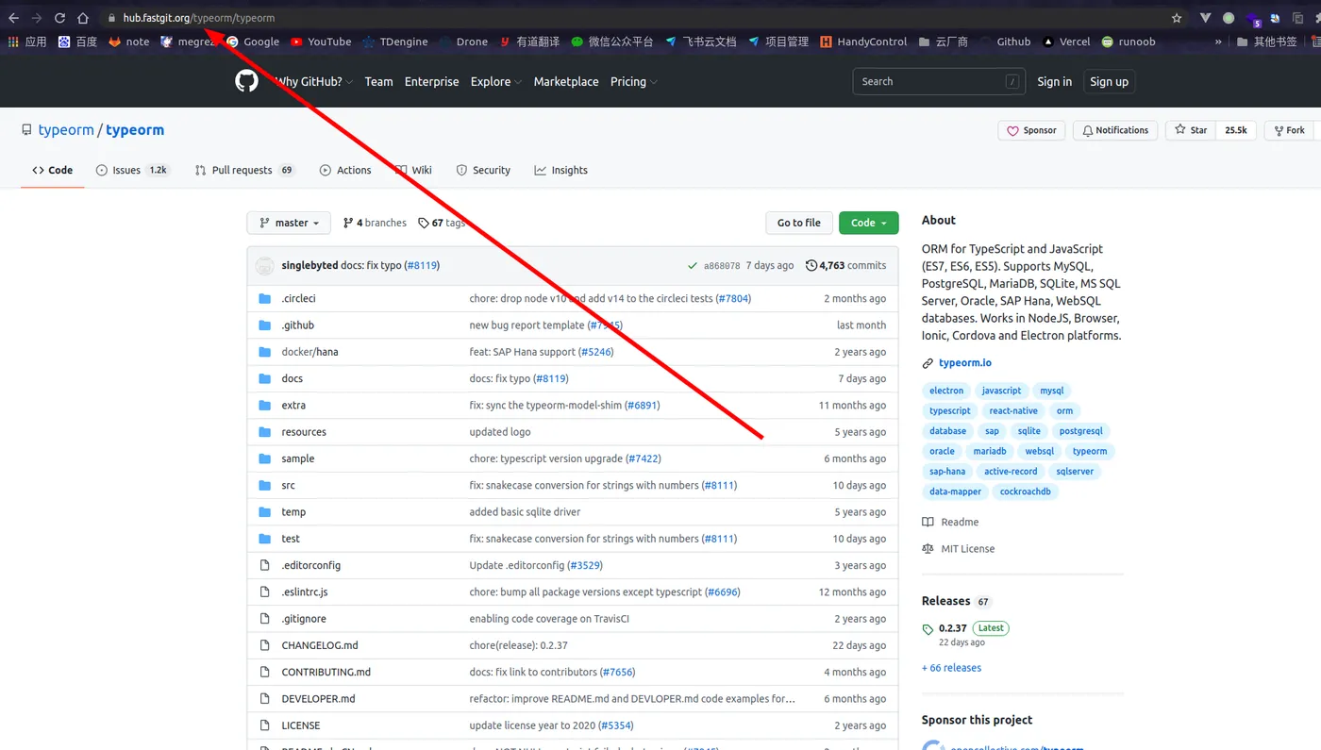
Task: Click the Sponsor button
Action: click(1031, 130)
